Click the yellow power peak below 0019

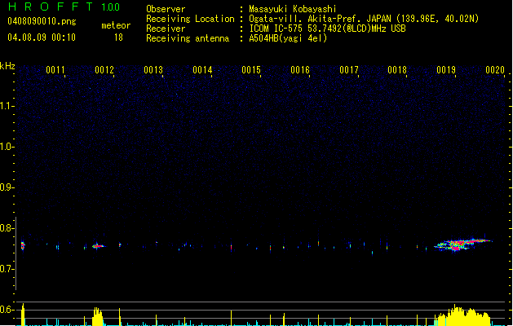(463, 315)
